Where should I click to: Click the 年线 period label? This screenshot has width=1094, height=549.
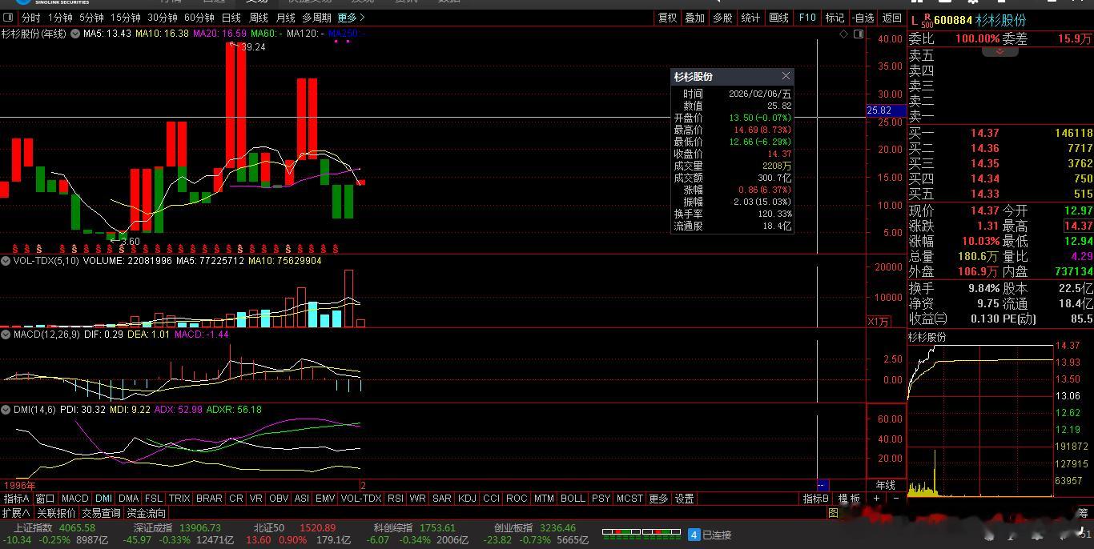click(x=885, y=485)
